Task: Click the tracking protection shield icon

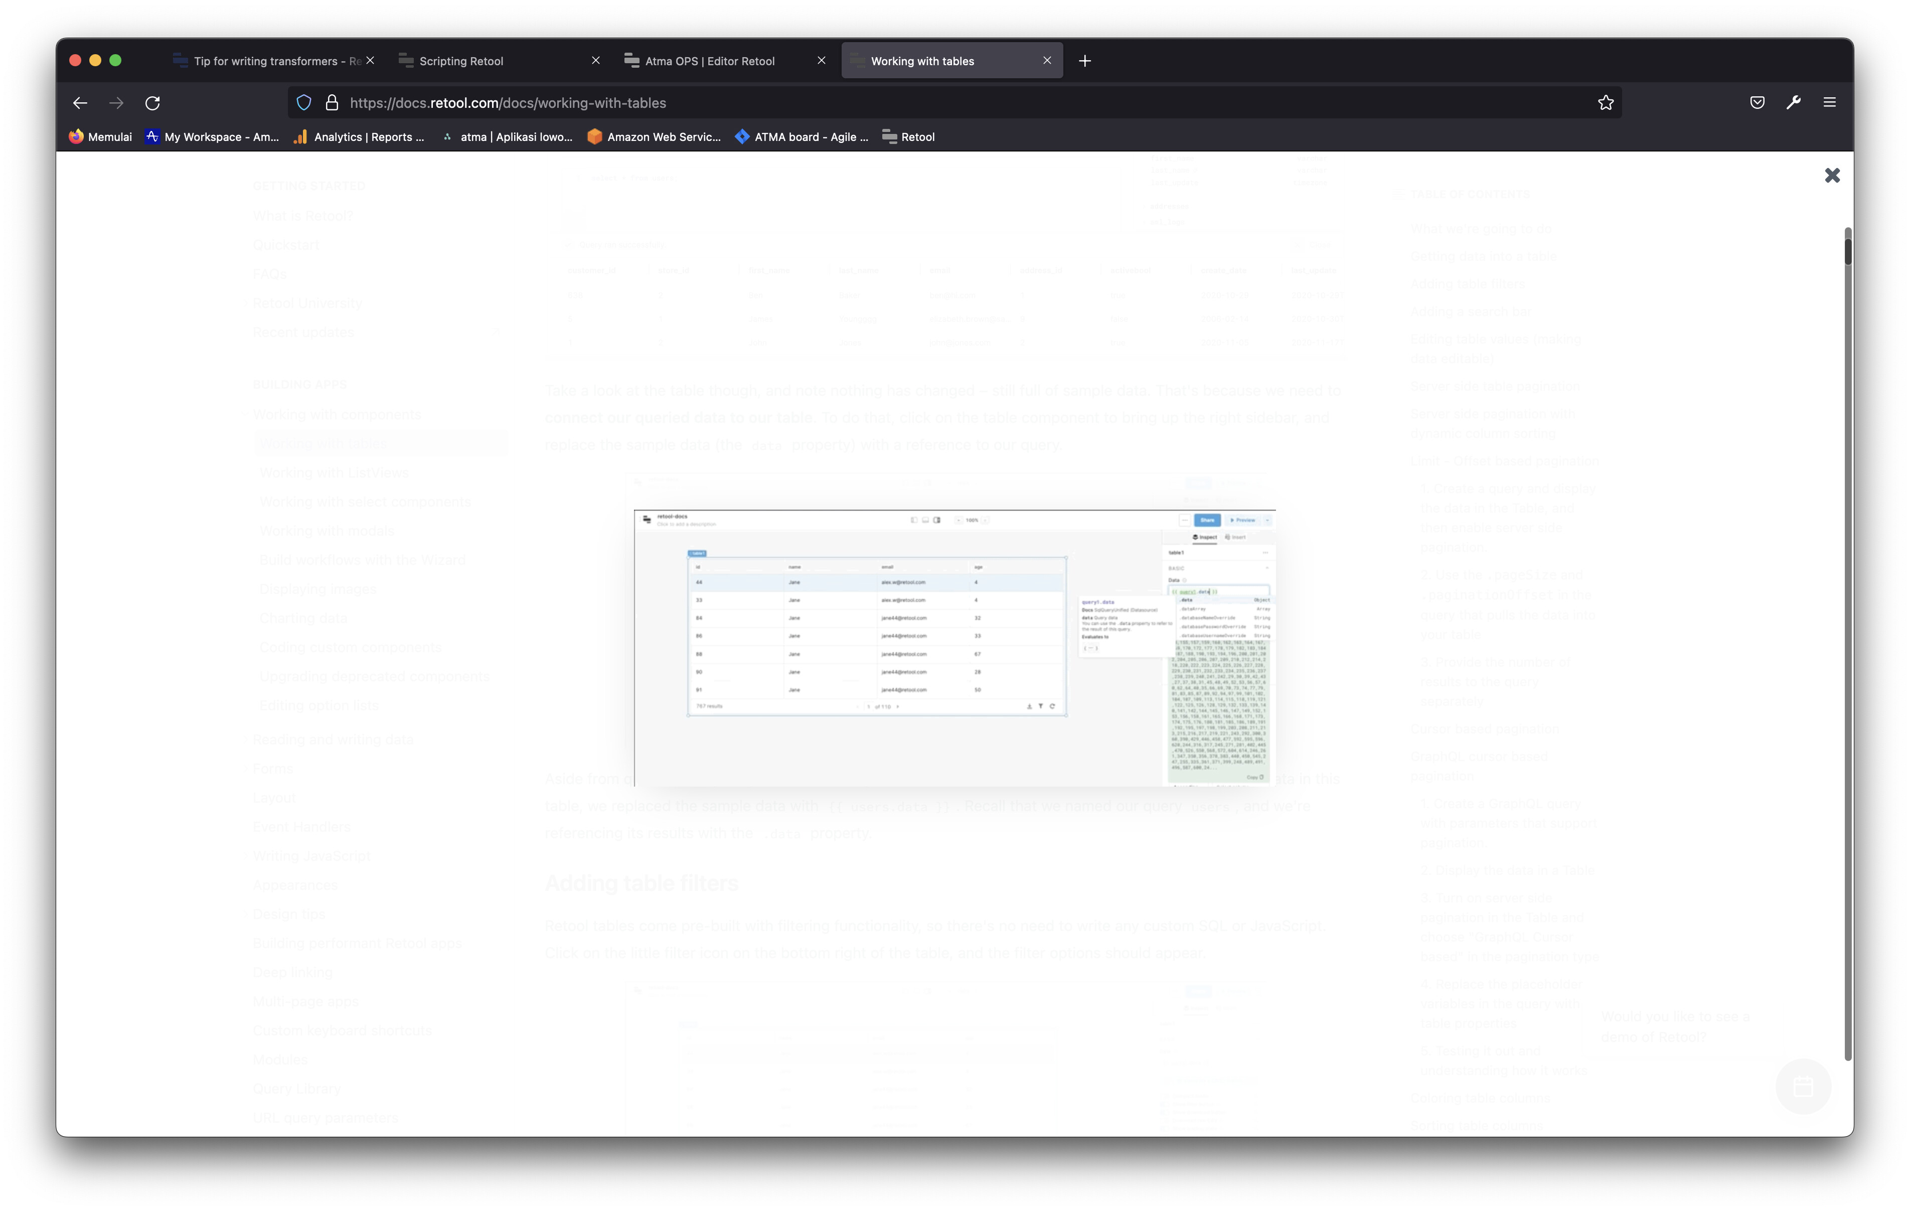Action: click(x=304, y=103)
